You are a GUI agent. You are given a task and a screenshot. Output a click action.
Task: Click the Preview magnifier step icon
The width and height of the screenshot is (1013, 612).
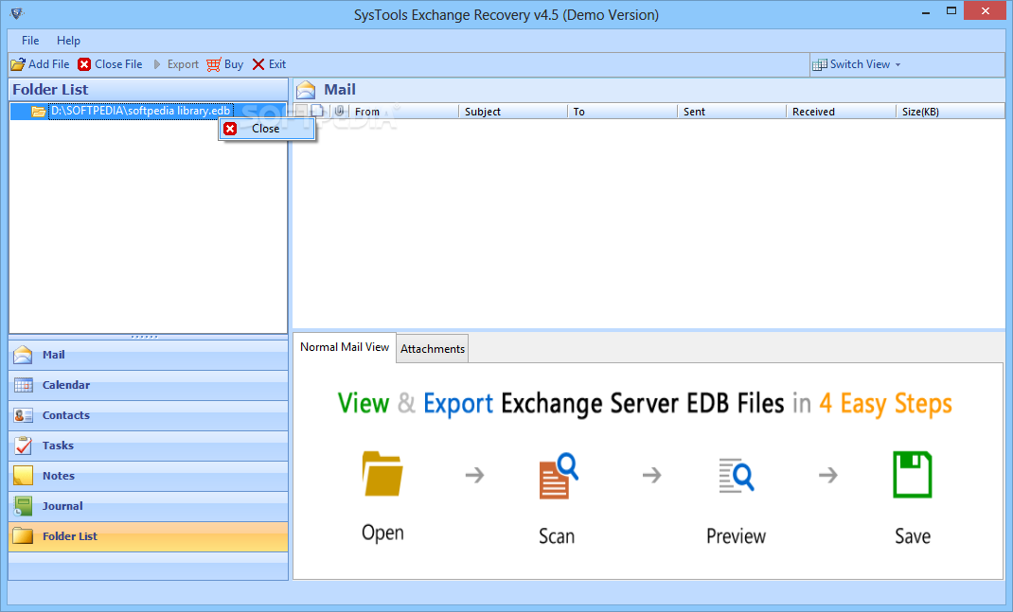737,476
